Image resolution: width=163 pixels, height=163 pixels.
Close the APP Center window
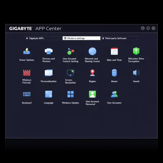pos(154,28)
